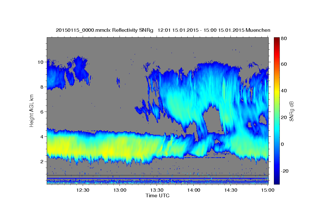The height and width of the screenshot is (221, 332).
Task: Click the 14:00 time tick label
Action: pos(194,190)
